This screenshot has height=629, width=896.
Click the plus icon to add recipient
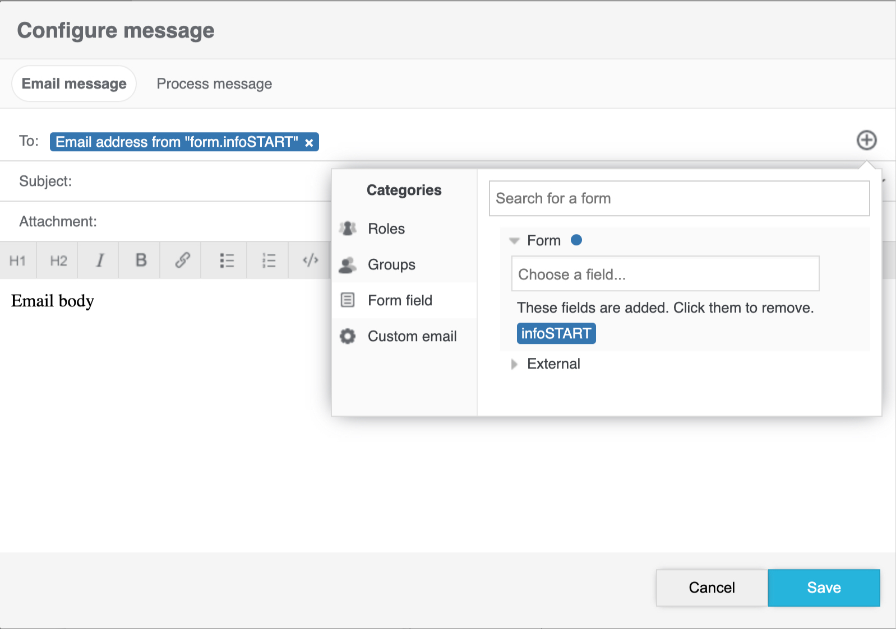pos(866,140)
